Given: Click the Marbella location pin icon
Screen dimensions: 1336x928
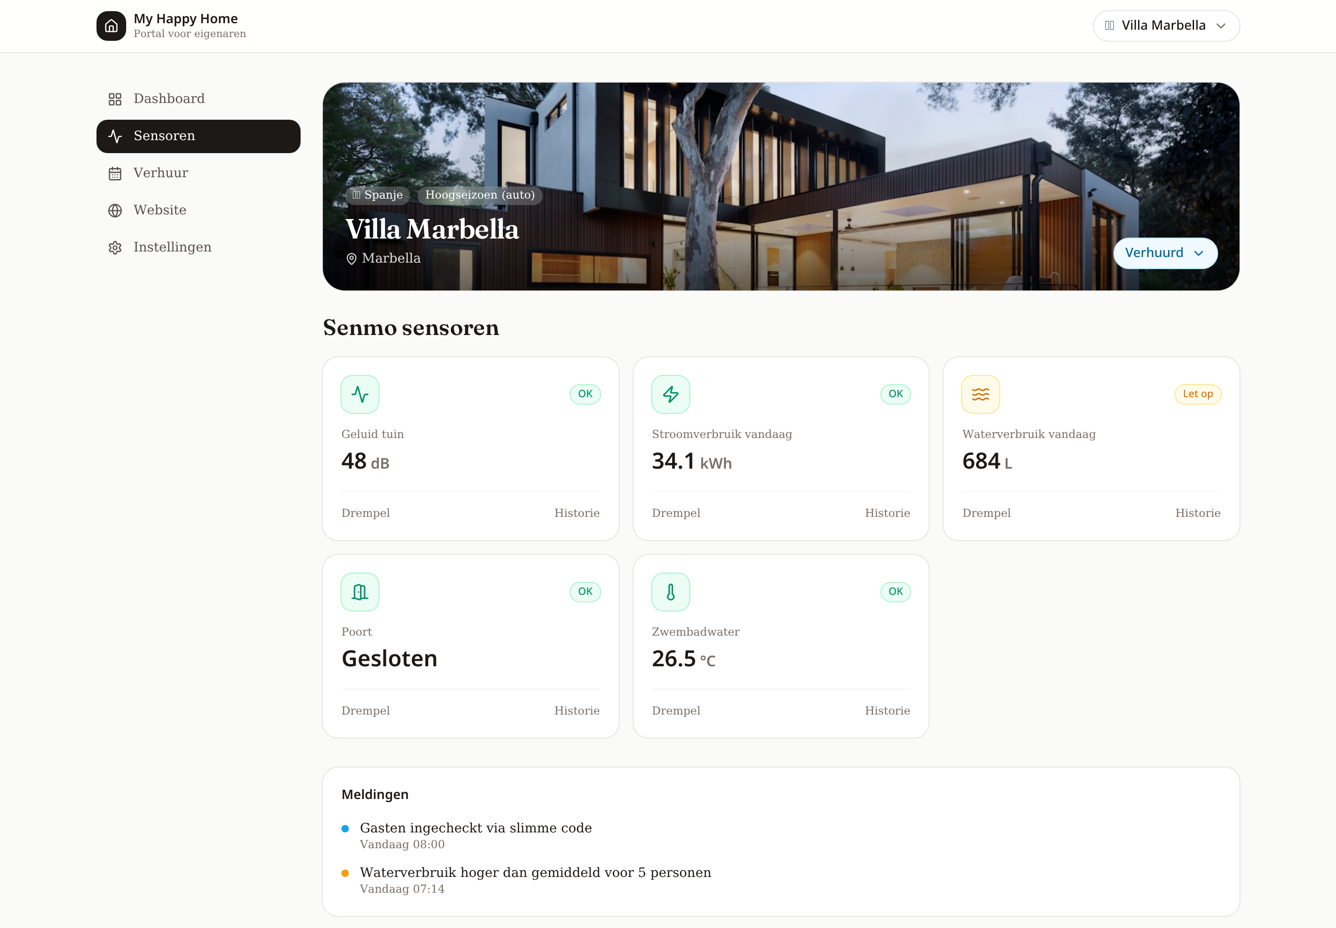Looking at the screenshot, I should [351, 259].
